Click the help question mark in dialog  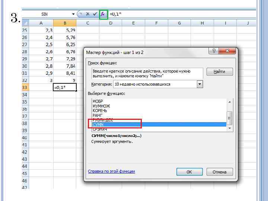click(214, 51)
